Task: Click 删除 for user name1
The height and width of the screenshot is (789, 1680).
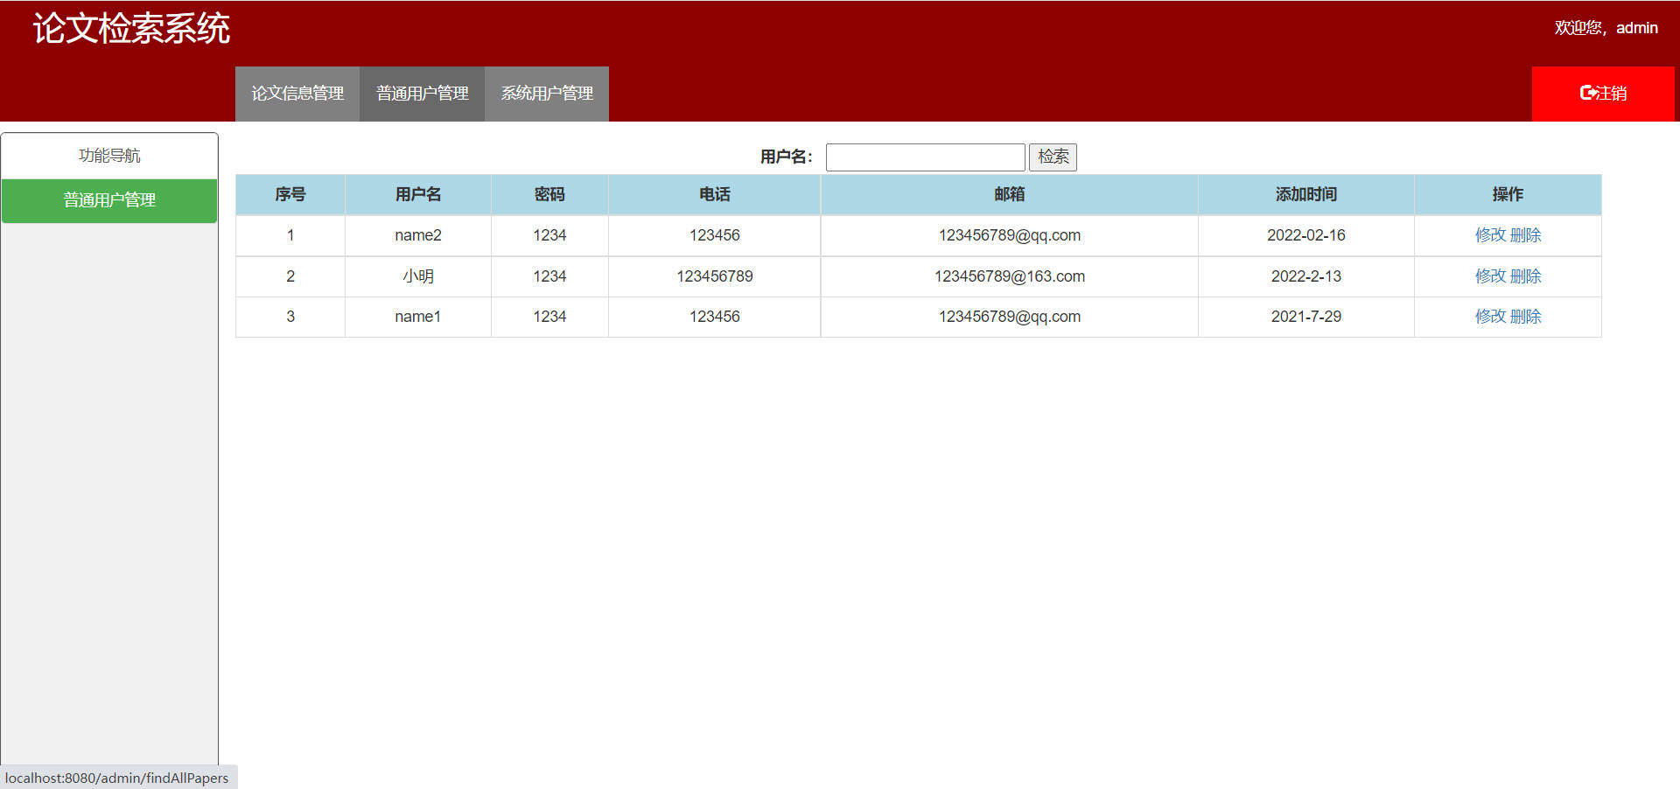Action: click(x=1526, y=317)
